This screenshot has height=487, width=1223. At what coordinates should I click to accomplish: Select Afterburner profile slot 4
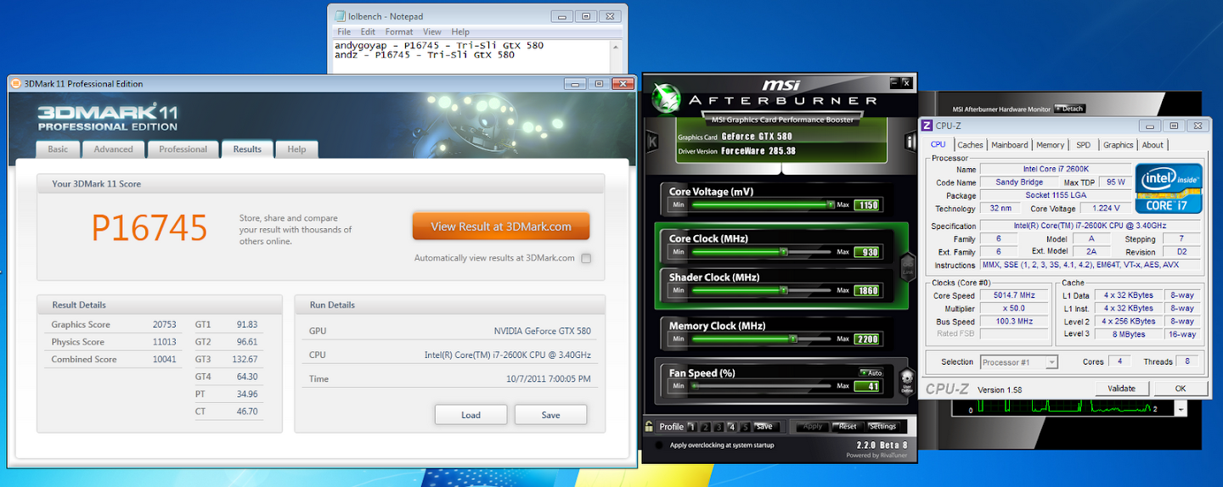click(733, 427)
